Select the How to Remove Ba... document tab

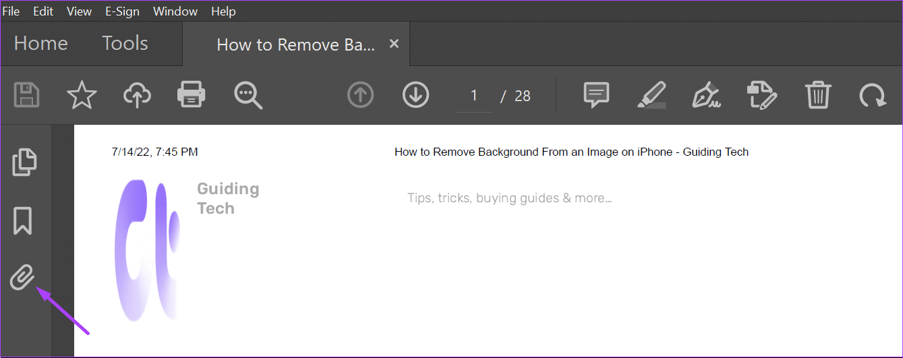[295, 44]
